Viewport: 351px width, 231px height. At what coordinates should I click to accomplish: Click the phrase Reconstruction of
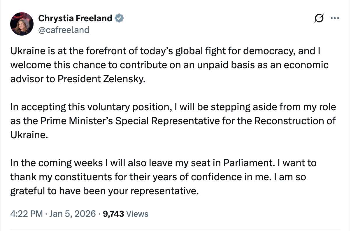[295, 121]
